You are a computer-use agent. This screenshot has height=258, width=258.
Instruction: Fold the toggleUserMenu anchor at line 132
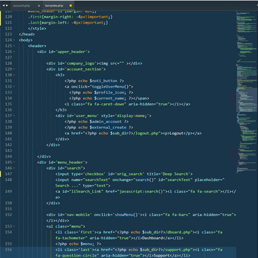pos(14,87)
